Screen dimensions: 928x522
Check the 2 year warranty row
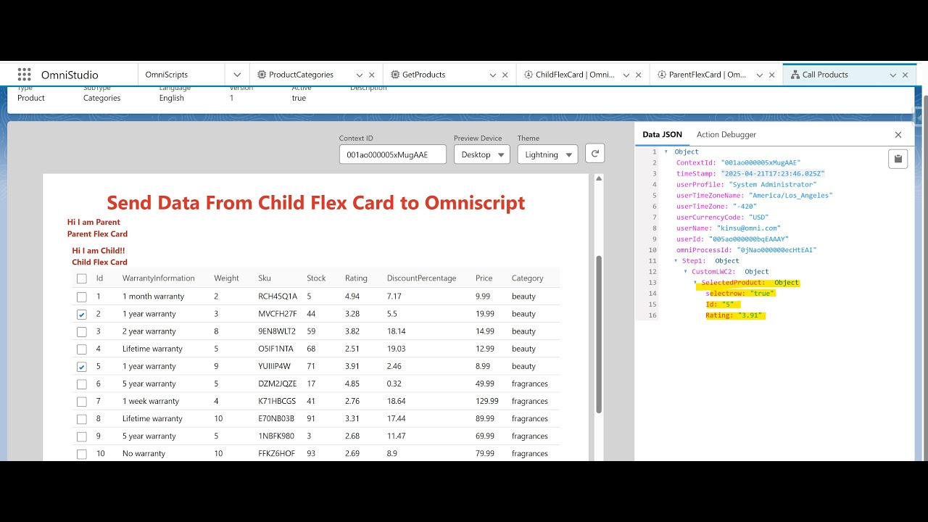pyautogui.click(x=82, y=331)
